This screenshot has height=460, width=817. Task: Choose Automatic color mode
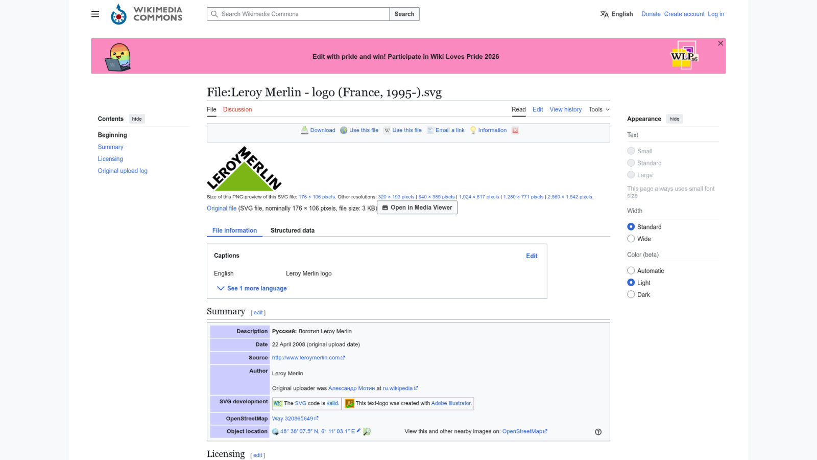[x=631, y=270]
